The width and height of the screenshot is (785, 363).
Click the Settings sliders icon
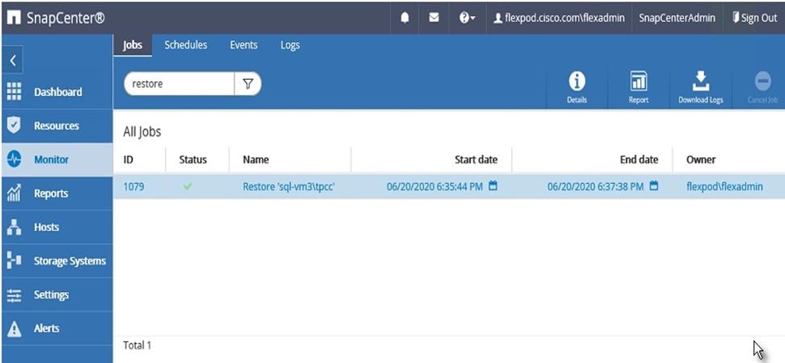(14, 295)
